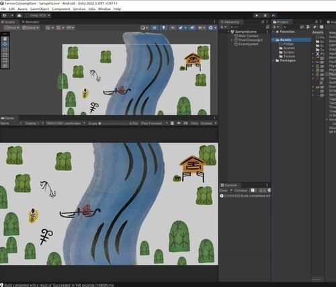Start Play mode with the Play button
Image resolution: width=336 pixels, height=287 pixels.
(257, 15)
